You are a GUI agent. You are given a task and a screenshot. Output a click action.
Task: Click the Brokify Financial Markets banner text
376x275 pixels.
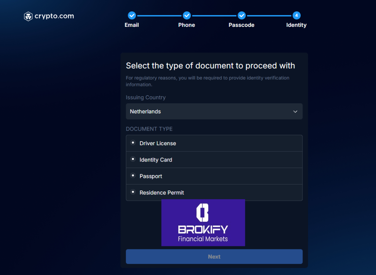coord(203,234)
